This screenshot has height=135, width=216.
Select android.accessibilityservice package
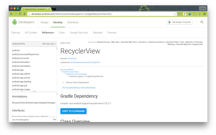pos(25,54)
